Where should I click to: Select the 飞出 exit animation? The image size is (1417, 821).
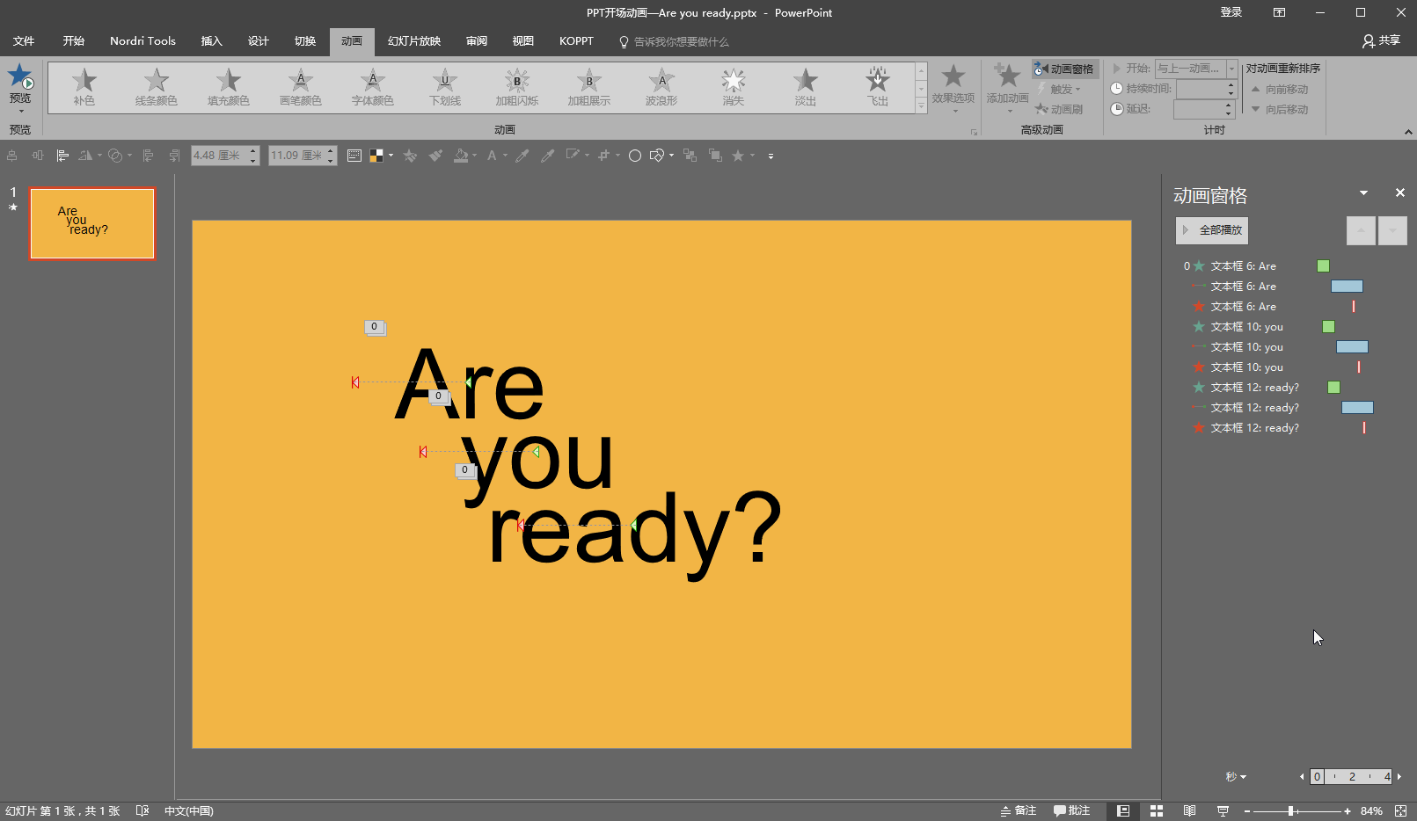(878, 88)
